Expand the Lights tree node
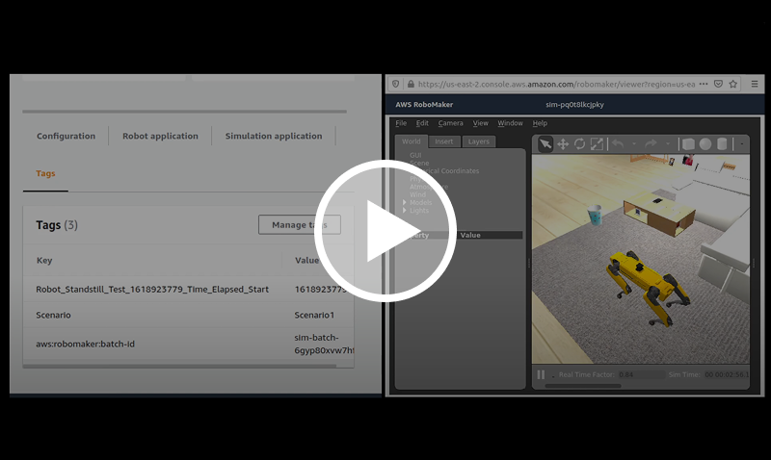This screenshot has width=771, height=460. [405, 210]
